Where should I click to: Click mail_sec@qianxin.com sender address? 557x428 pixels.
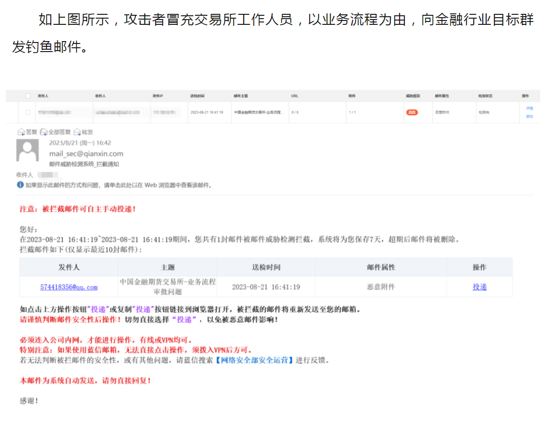86,154
